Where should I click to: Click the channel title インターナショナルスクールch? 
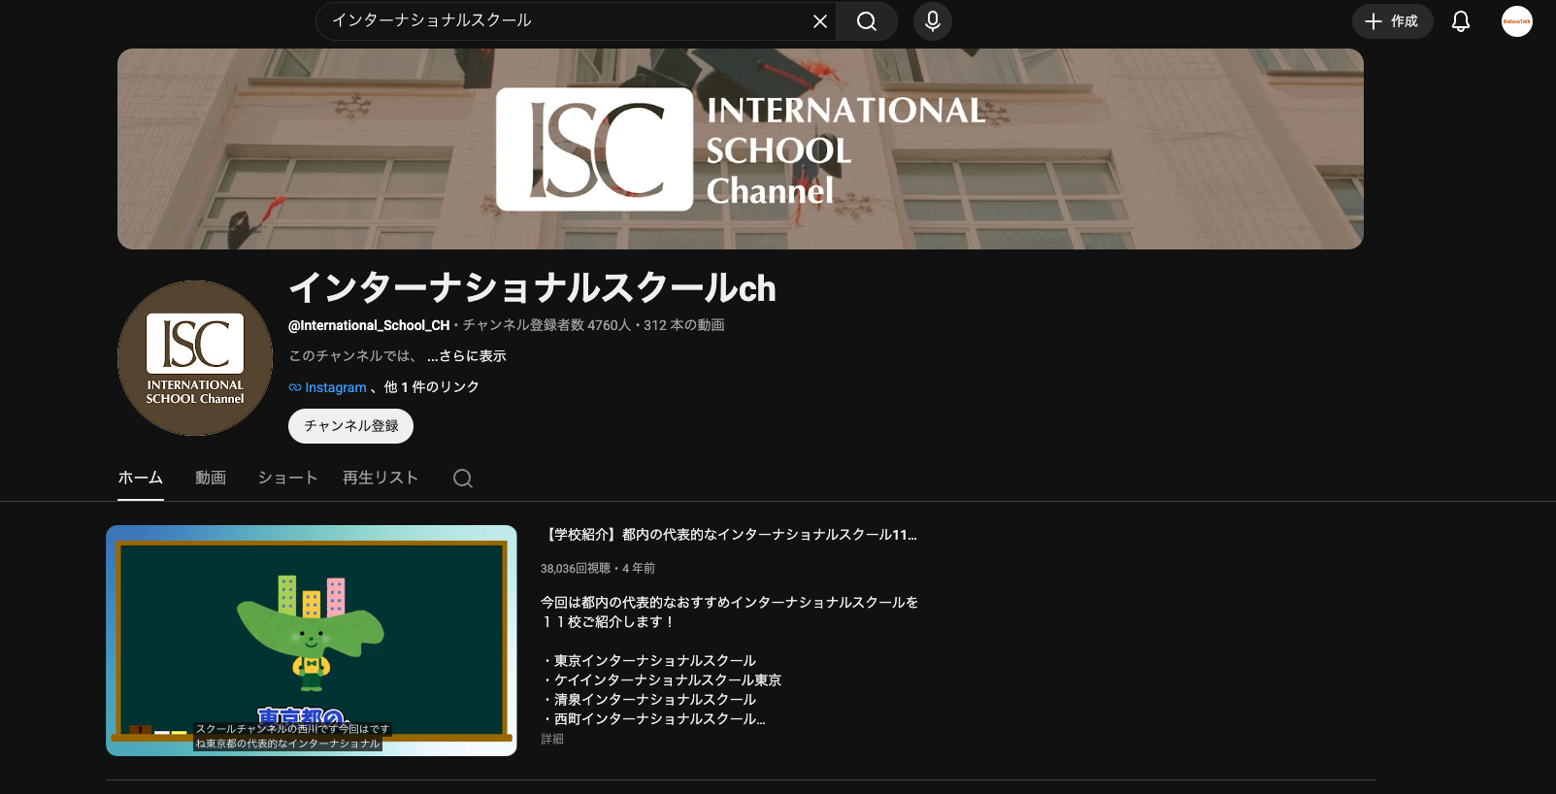(x=532, y=288)
